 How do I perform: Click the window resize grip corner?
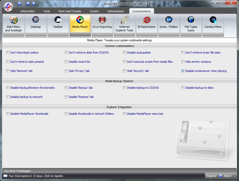[235, 175]
